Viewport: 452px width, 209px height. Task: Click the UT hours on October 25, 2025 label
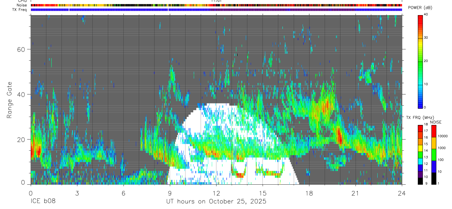click(x=216, y=202)
